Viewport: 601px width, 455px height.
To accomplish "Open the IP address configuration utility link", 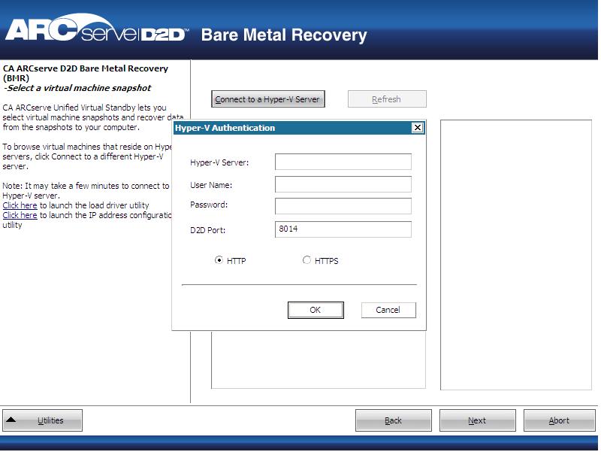I will [x=20, y=214].
